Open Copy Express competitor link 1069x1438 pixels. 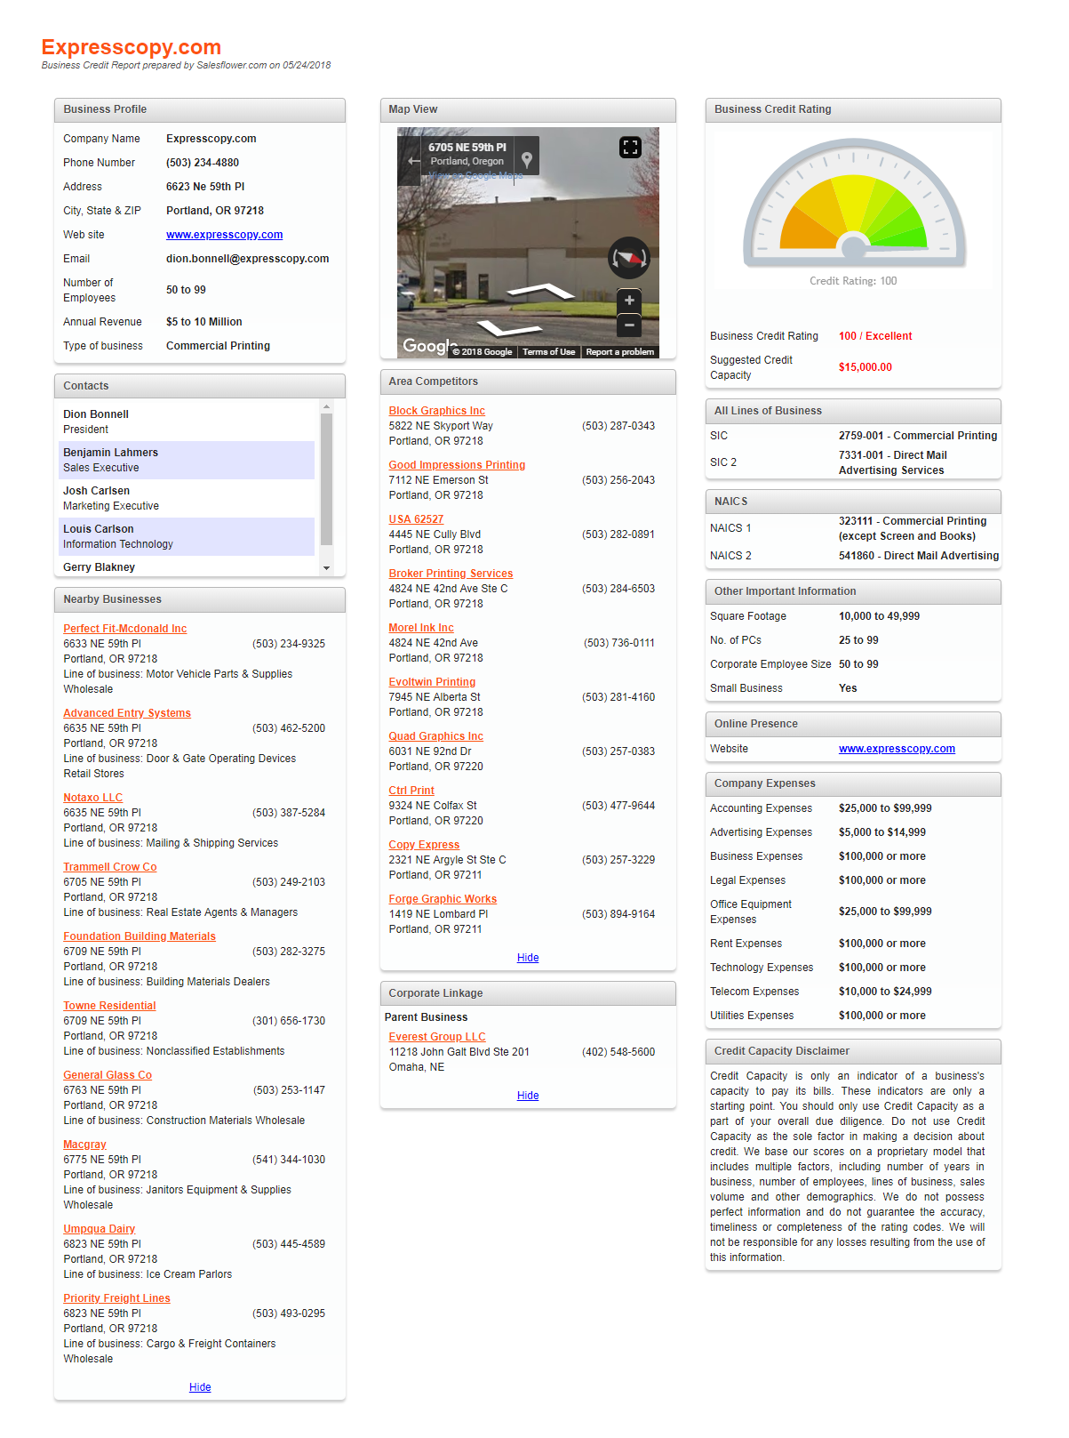click(424, 845)
